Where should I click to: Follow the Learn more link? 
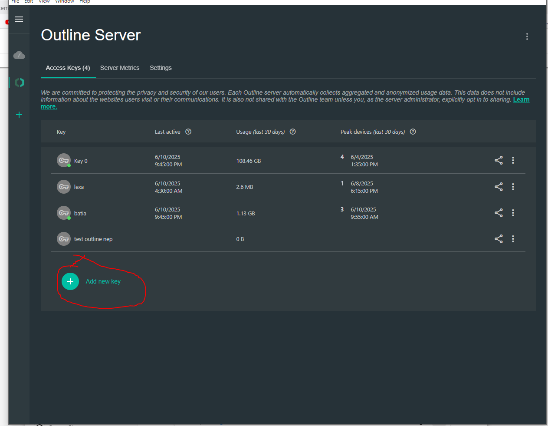click(x=521, y=99)
